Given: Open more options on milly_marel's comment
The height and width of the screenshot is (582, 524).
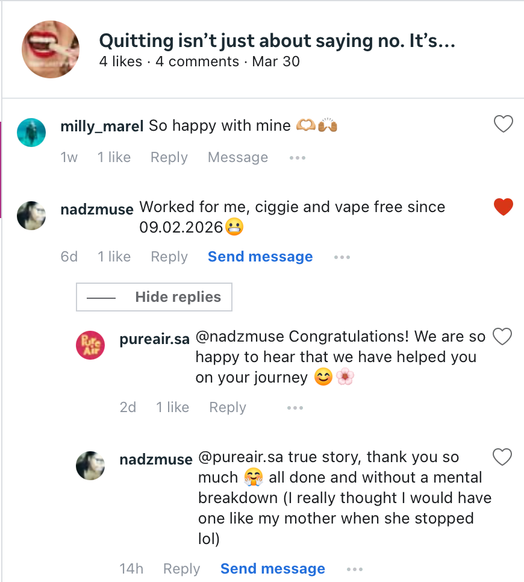Looking at the screenshot, I should 298,158.
